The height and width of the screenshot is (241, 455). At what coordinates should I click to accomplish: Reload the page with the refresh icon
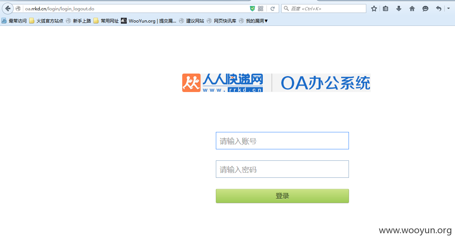pyautogui.click(x=272, y=9)
